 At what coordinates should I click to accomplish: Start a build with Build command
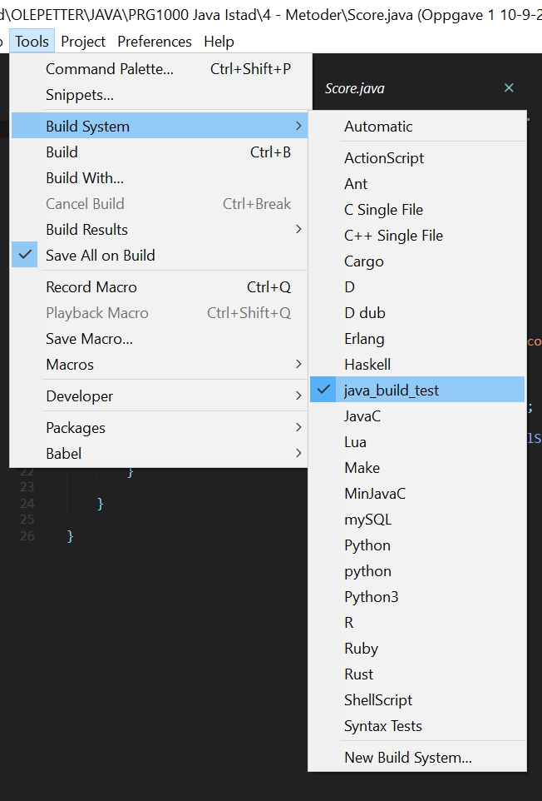tap(62, 152)
